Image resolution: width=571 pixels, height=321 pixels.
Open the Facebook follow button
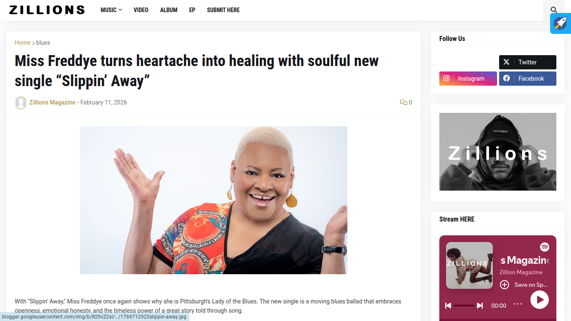528,79
